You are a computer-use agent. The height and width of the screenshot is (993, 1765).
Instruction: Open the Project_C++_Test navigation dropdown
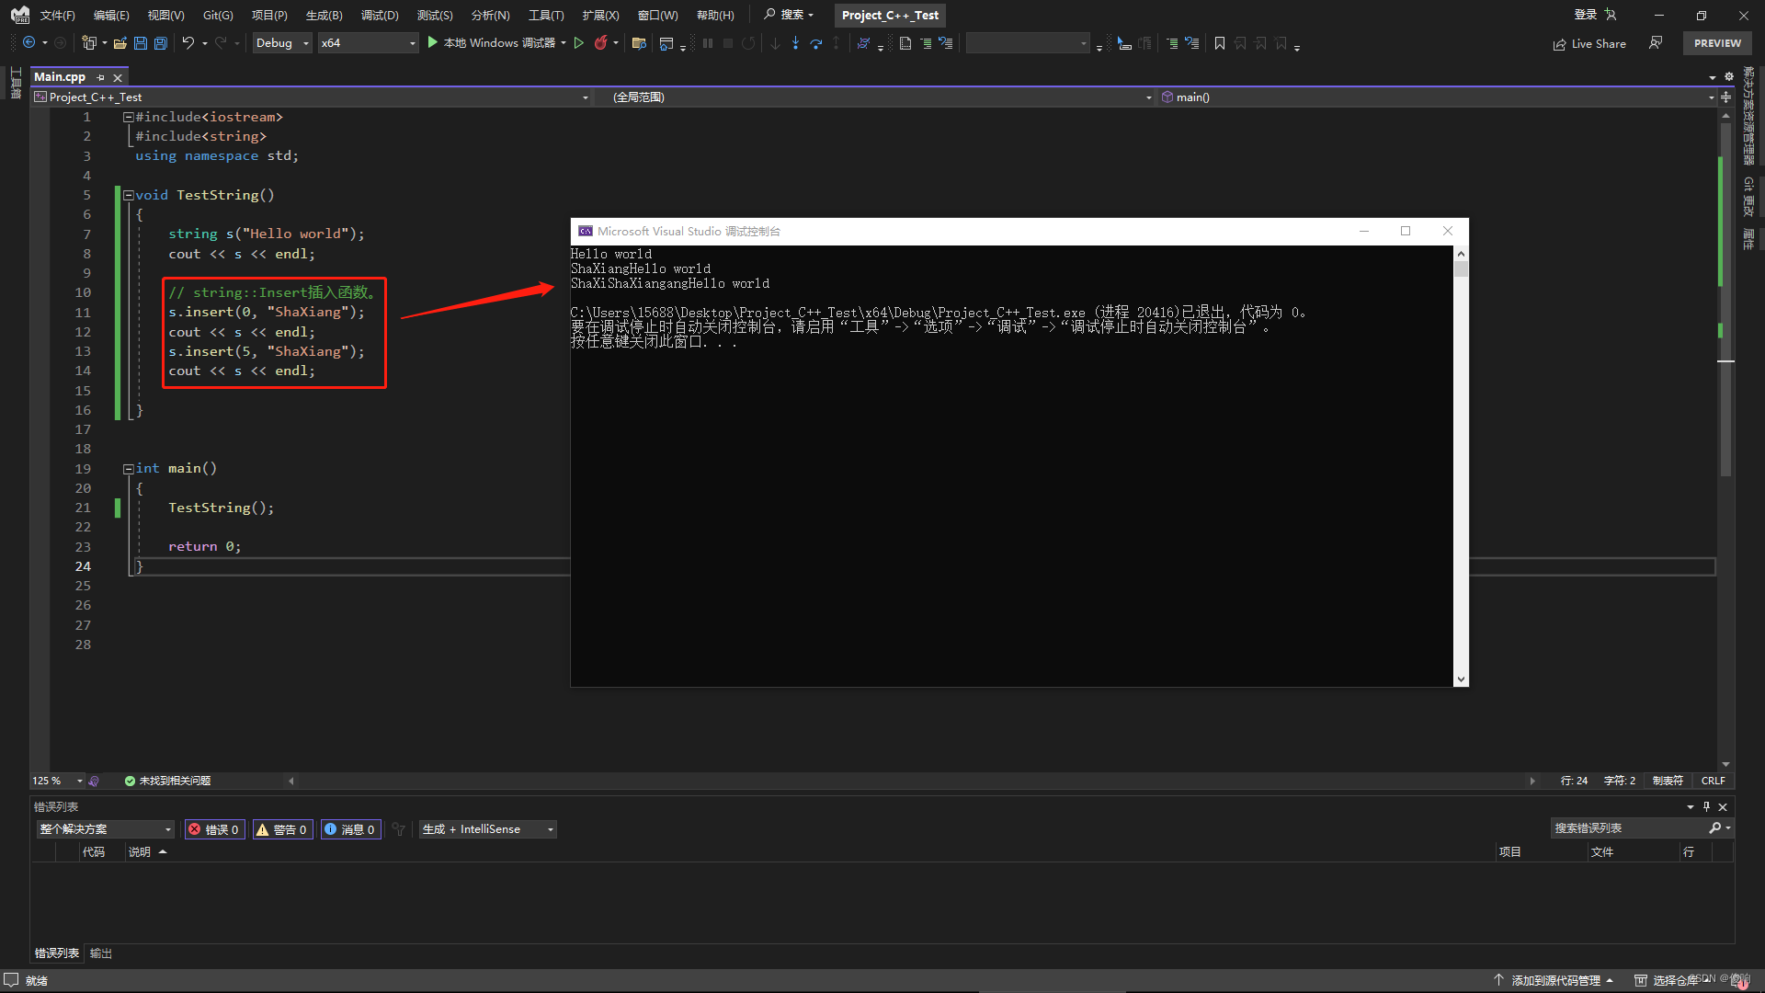click(x=311, y=97)
